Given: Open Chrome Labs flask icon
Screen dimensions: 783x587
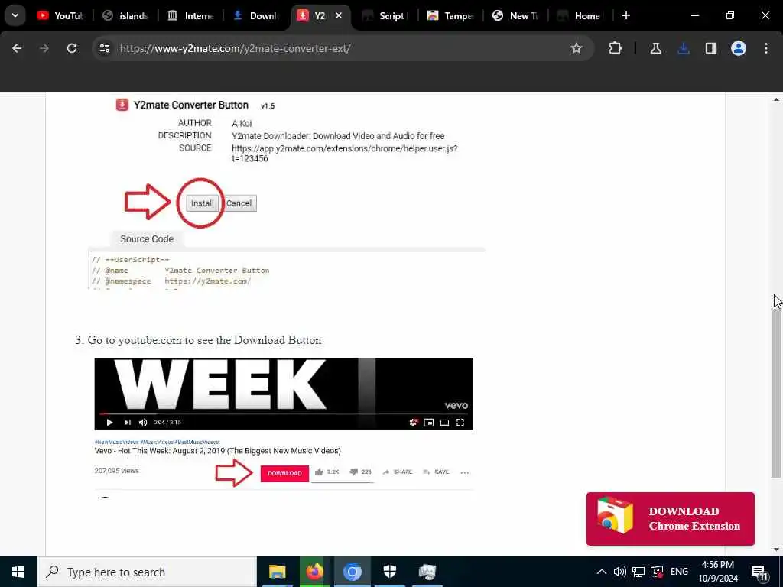Looking at the screenshot, I should click(x=655, y=48).
